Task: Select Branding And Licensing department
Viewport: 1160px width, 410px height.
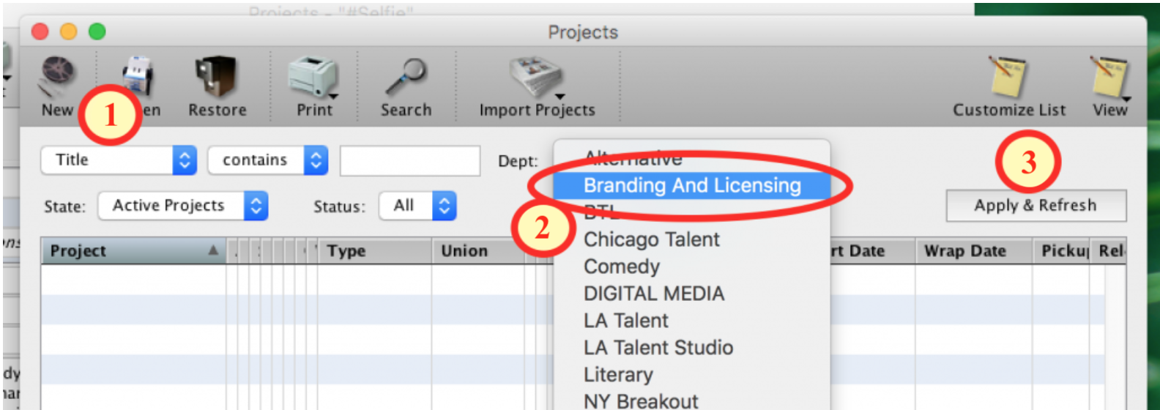Action: pyautogui.click(x=691, y=186)
